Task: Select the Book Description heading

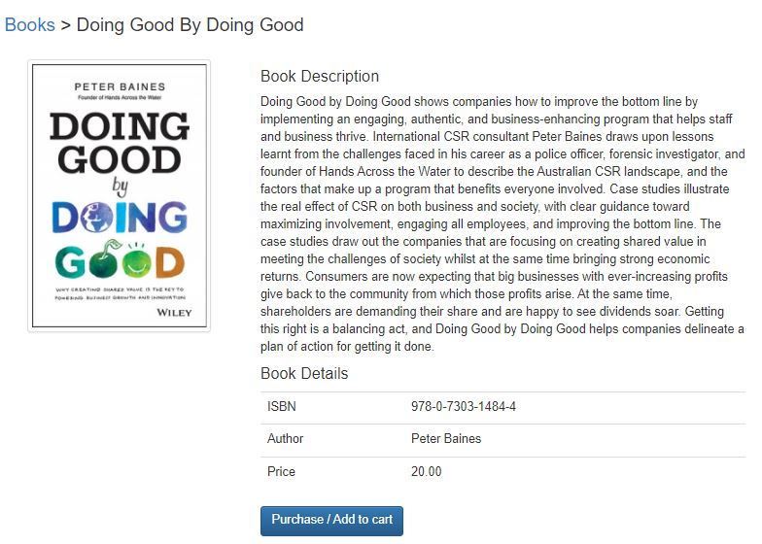Action: [x=320, y=77]
